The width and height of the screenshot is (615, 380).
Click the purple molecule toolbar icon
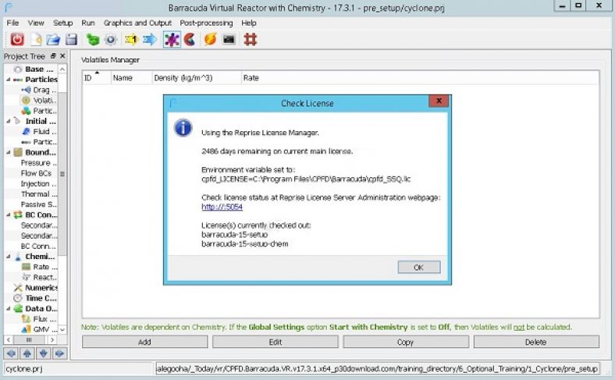pyautogui.click(x=172, y=39)
